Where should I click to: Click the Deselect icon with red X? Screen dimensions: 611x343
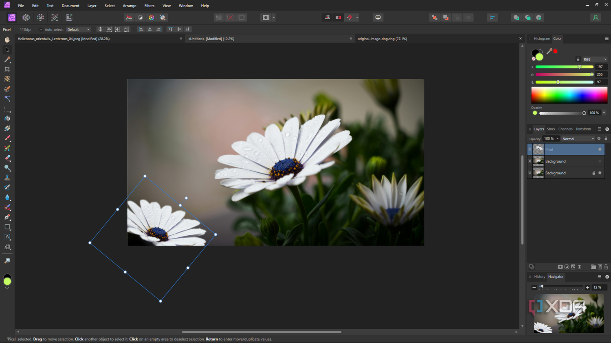pyautogui.click(x=231, y=17)
